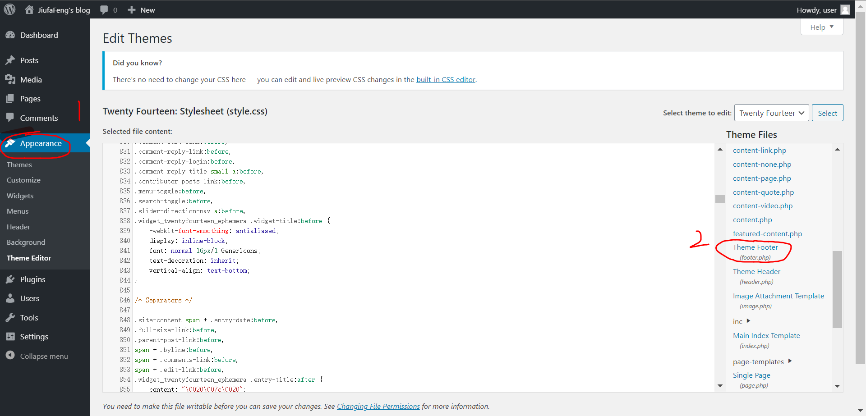The height and width of the screenshot is (416, 866).
Task: Click code line 846 Separators comment
Action: pos(163,300)
